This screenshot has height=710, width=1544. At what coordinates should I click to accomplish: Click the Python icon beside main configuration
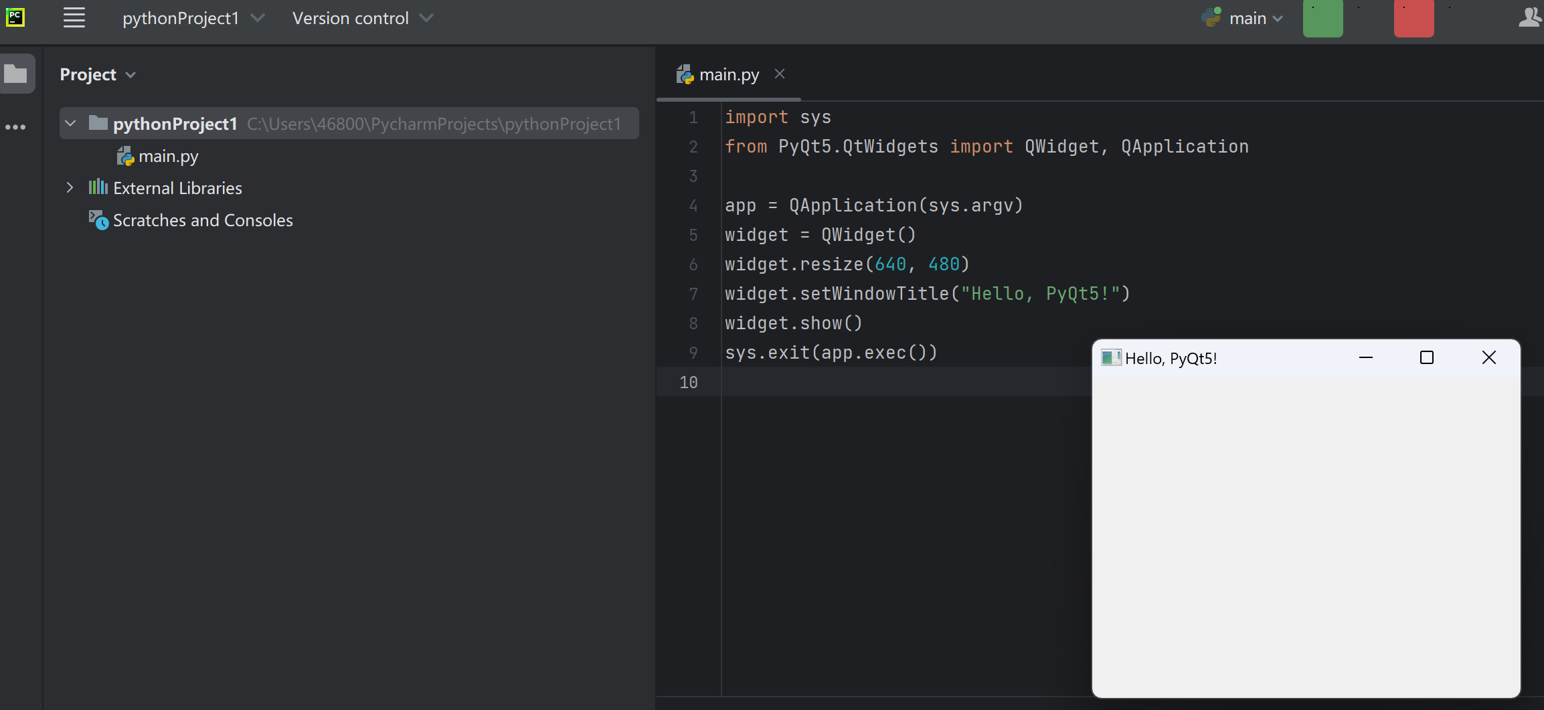[x=1211, y=18]
